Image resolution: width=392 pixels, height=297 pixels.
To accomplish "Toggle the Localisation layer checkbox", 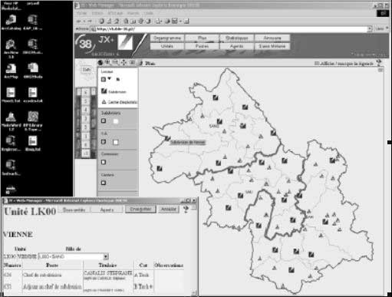I will pos(104,79).
